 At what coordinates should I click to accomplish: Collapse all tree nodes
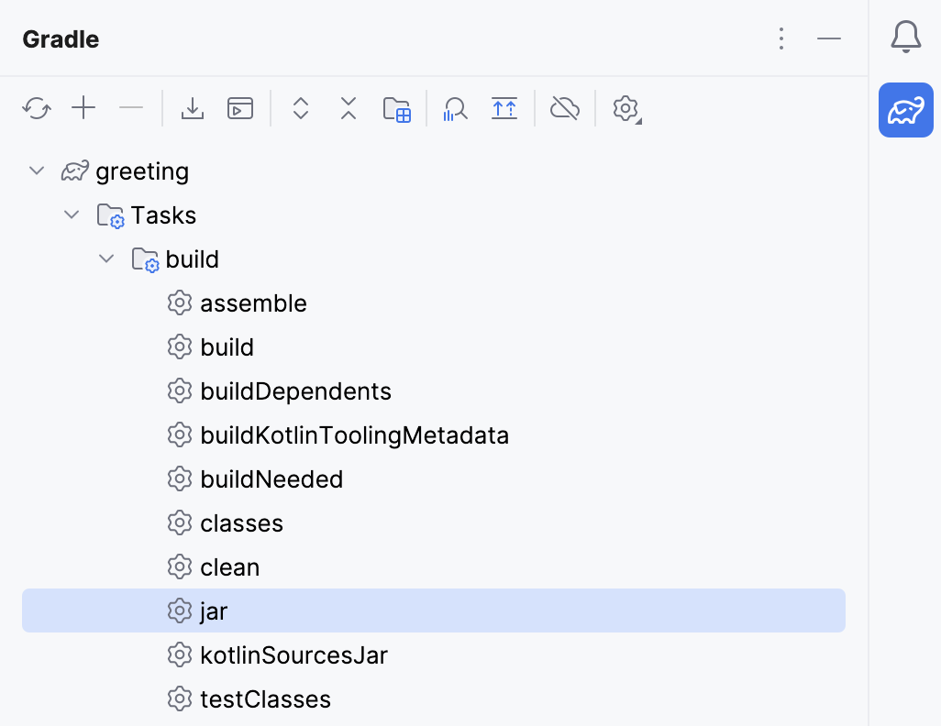348,108
